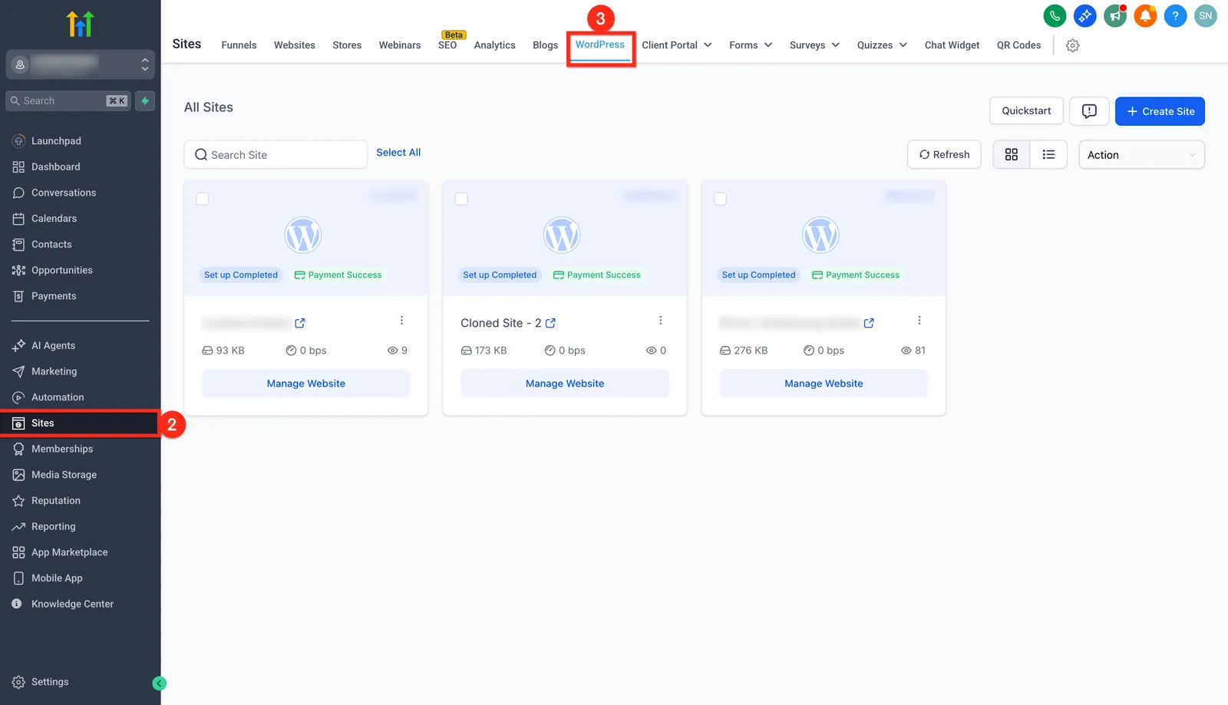Open the Chat Widget tab
The width and height of the screenshot is (1228, 705).
pos(952,45)
